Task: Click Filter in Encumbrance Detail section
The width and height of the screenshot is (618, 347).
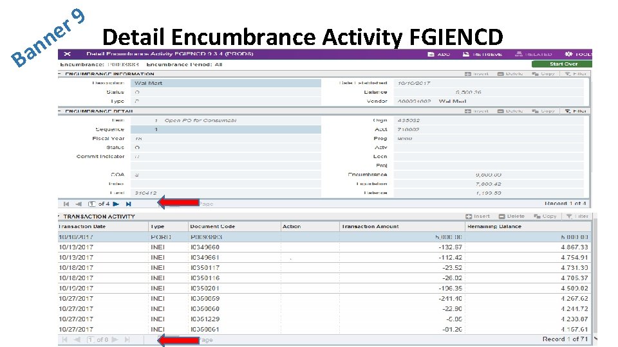Action: (x=576, y=111)
